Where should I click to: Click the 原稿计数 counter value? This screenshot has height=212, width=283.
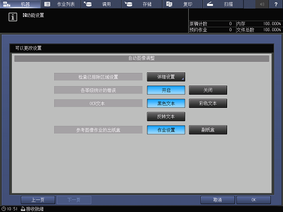click(x=230, y=24)
